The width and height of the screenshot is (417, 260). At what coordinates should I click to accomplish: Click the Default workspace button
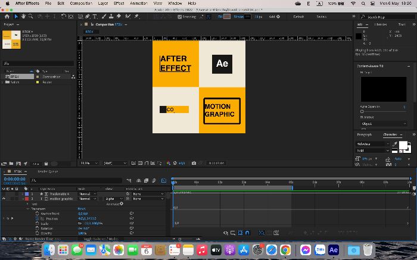click(x=298, y=17)
